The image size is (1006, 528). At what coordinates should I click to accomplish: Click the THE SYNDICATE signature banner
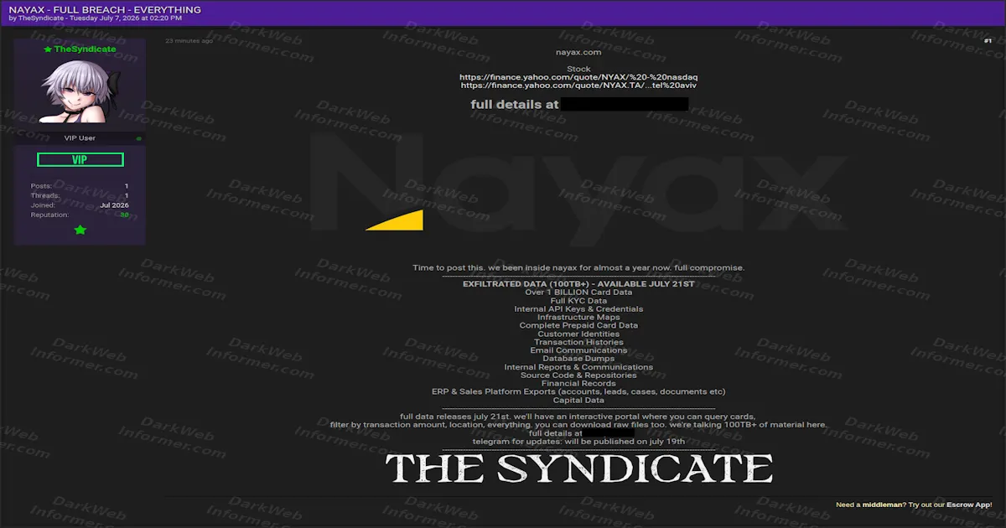(x=578, y=468)
